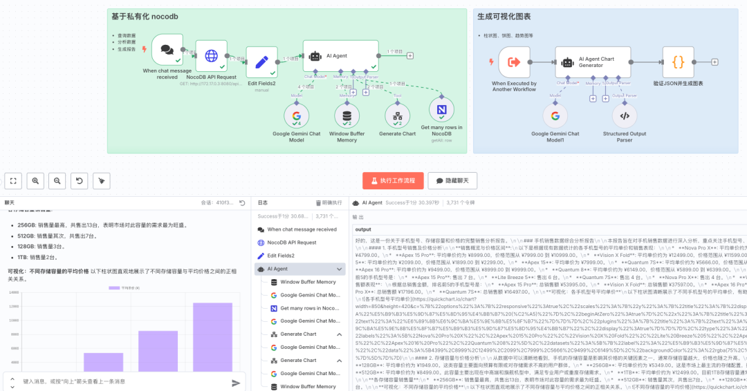
Task: Click the Success于1分 30.397秒 status text
Action: pyautogui.click(x=412, y=202)
